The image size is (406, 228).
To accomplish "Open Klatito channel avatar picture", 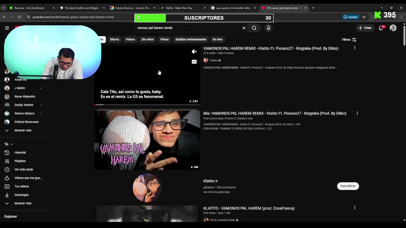I will pyautogui.click(x=147, y=188).
